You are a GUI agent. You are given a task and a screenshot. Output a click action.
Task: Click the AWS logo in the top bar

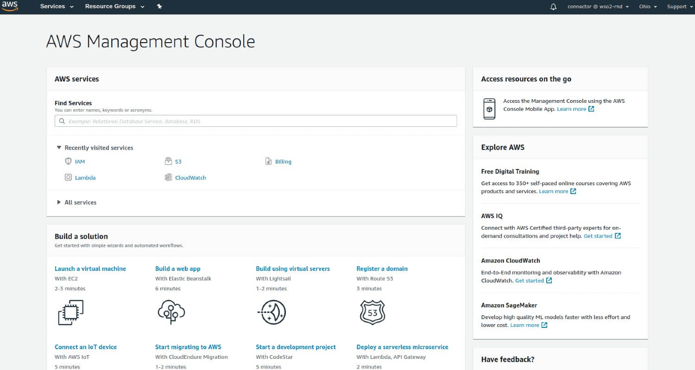[10, 6]
